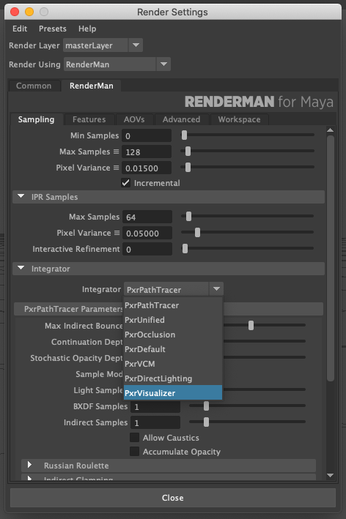Viewport: 346px width, 519px height.
Task: Enable the Allow Caustics checkbox
Action: (x=134, y=438)
